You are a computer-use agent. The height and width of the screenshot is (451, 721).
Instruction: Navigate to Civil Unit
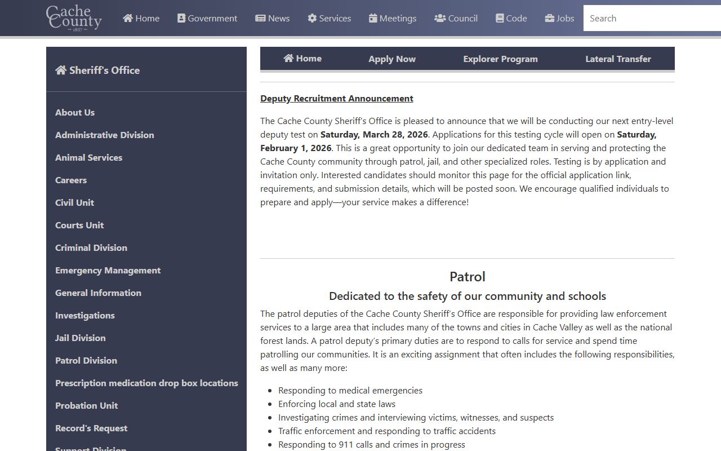[75, 202]
